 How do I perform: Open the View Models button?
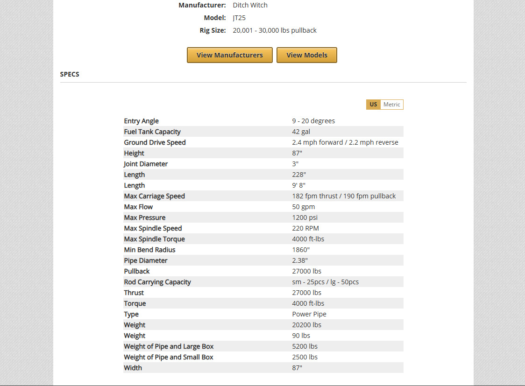pyautogui.click(x=307, y=55)
